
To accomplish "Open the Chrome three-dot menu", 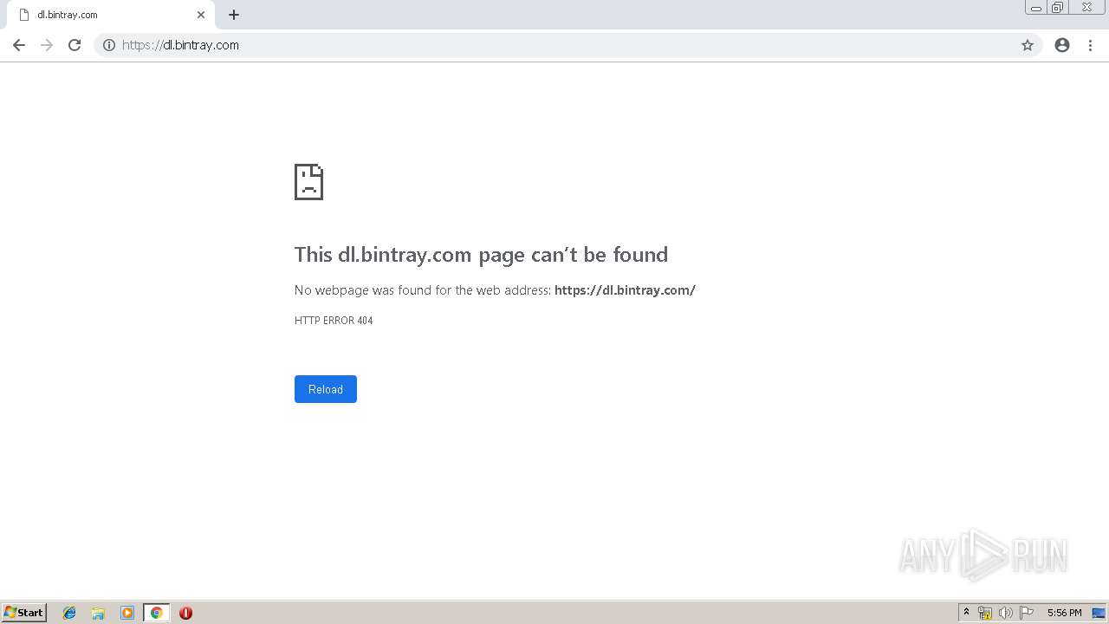I will coord(1090,45).
